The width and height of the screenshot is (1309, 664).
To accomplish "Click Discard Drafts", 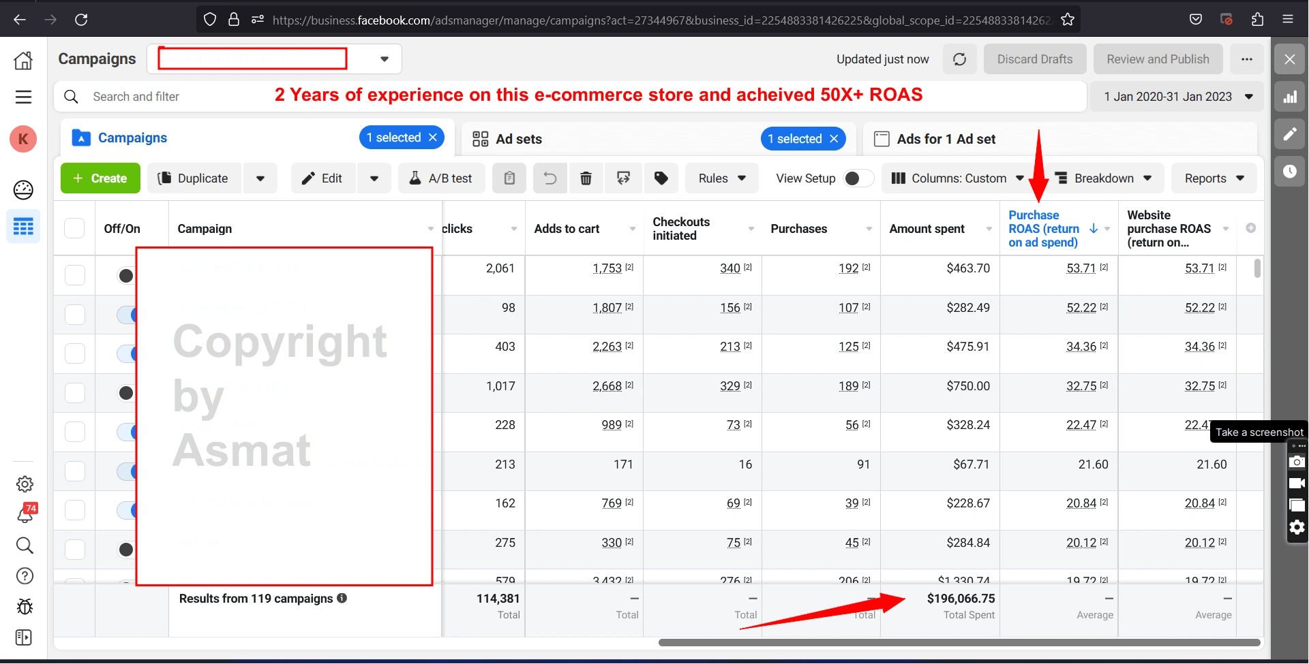I will point(1034,59).
